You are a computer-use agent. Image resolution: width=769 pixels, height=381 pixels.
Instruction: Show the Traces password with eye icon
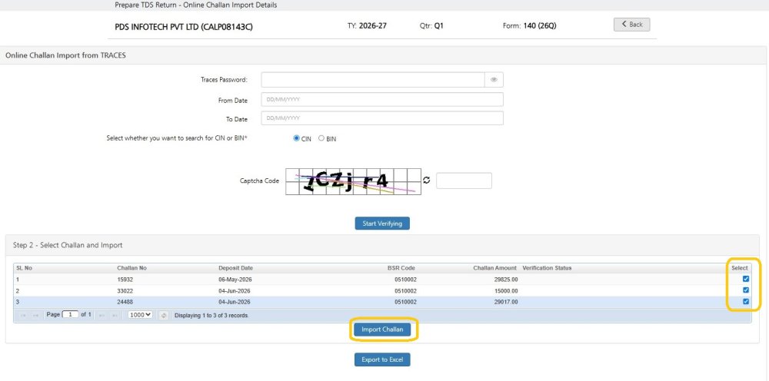(494, 79)
